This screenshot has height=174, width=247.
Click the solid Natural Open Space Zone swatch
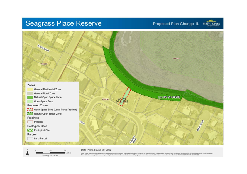[30, 97]
